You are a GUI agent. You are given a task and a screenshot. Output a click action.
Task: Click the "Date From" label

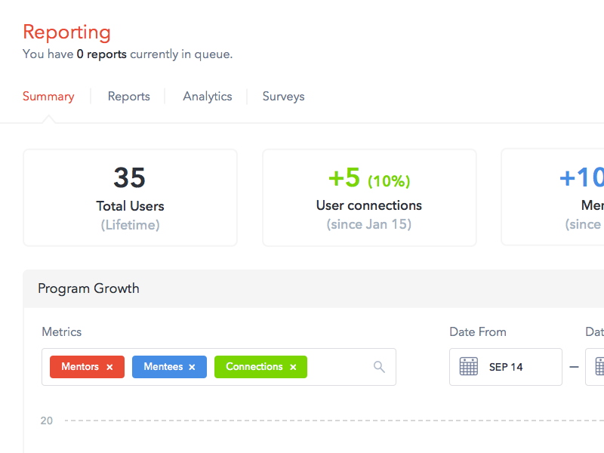coord(478,332)
